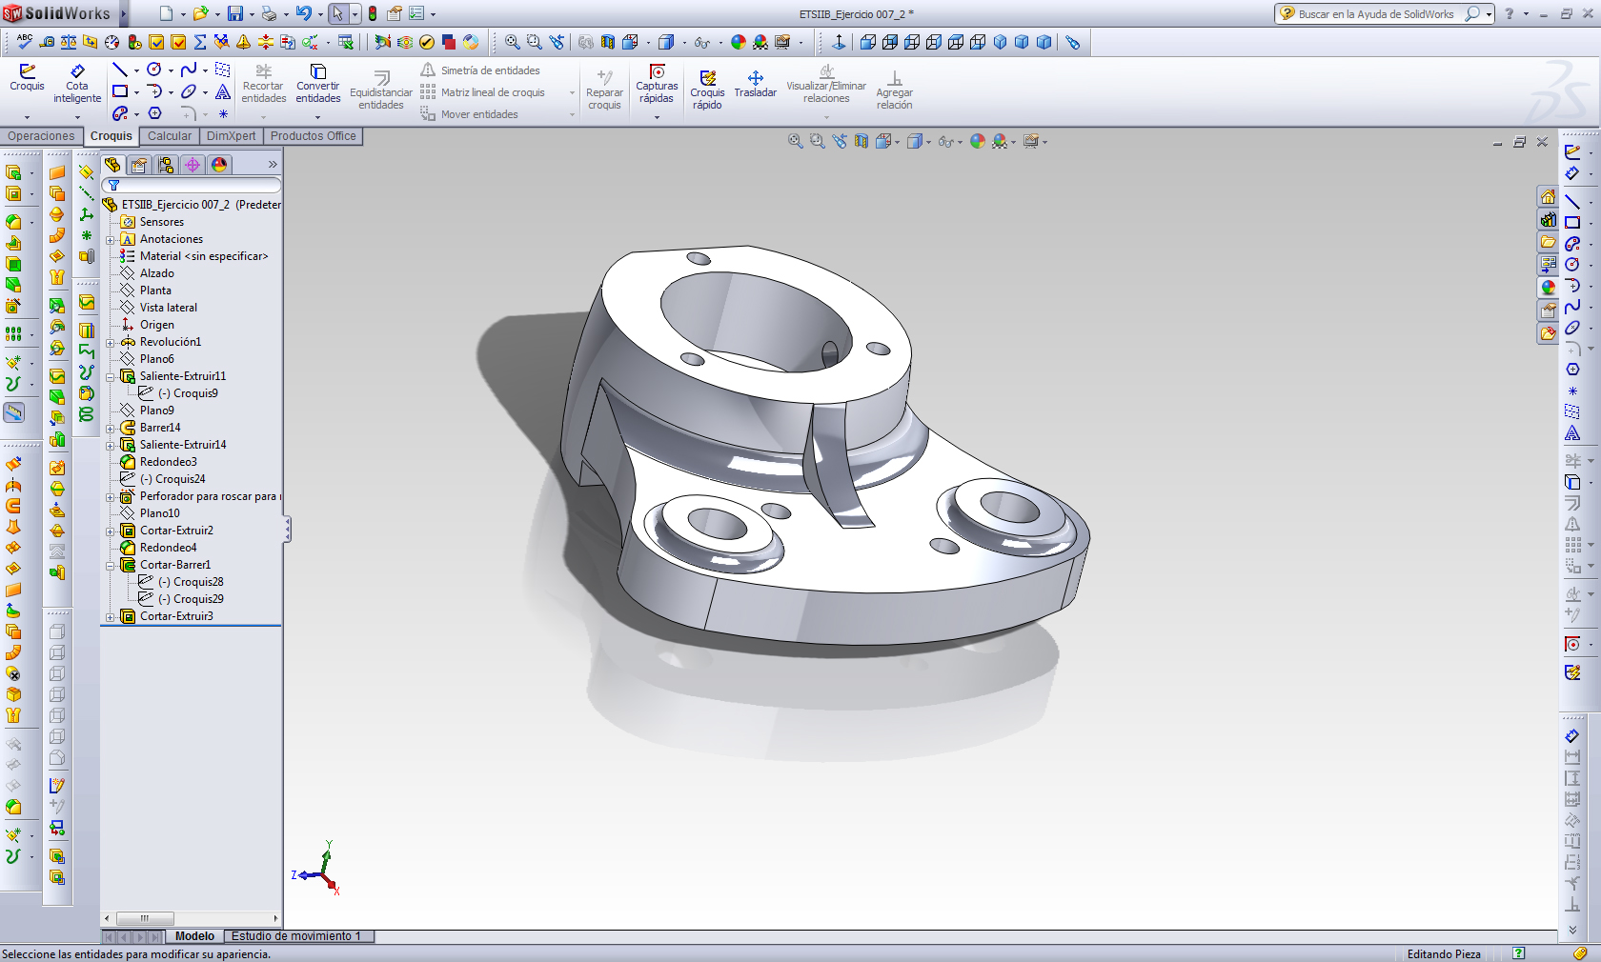Click the feature tree filter field

pos(193,186)
